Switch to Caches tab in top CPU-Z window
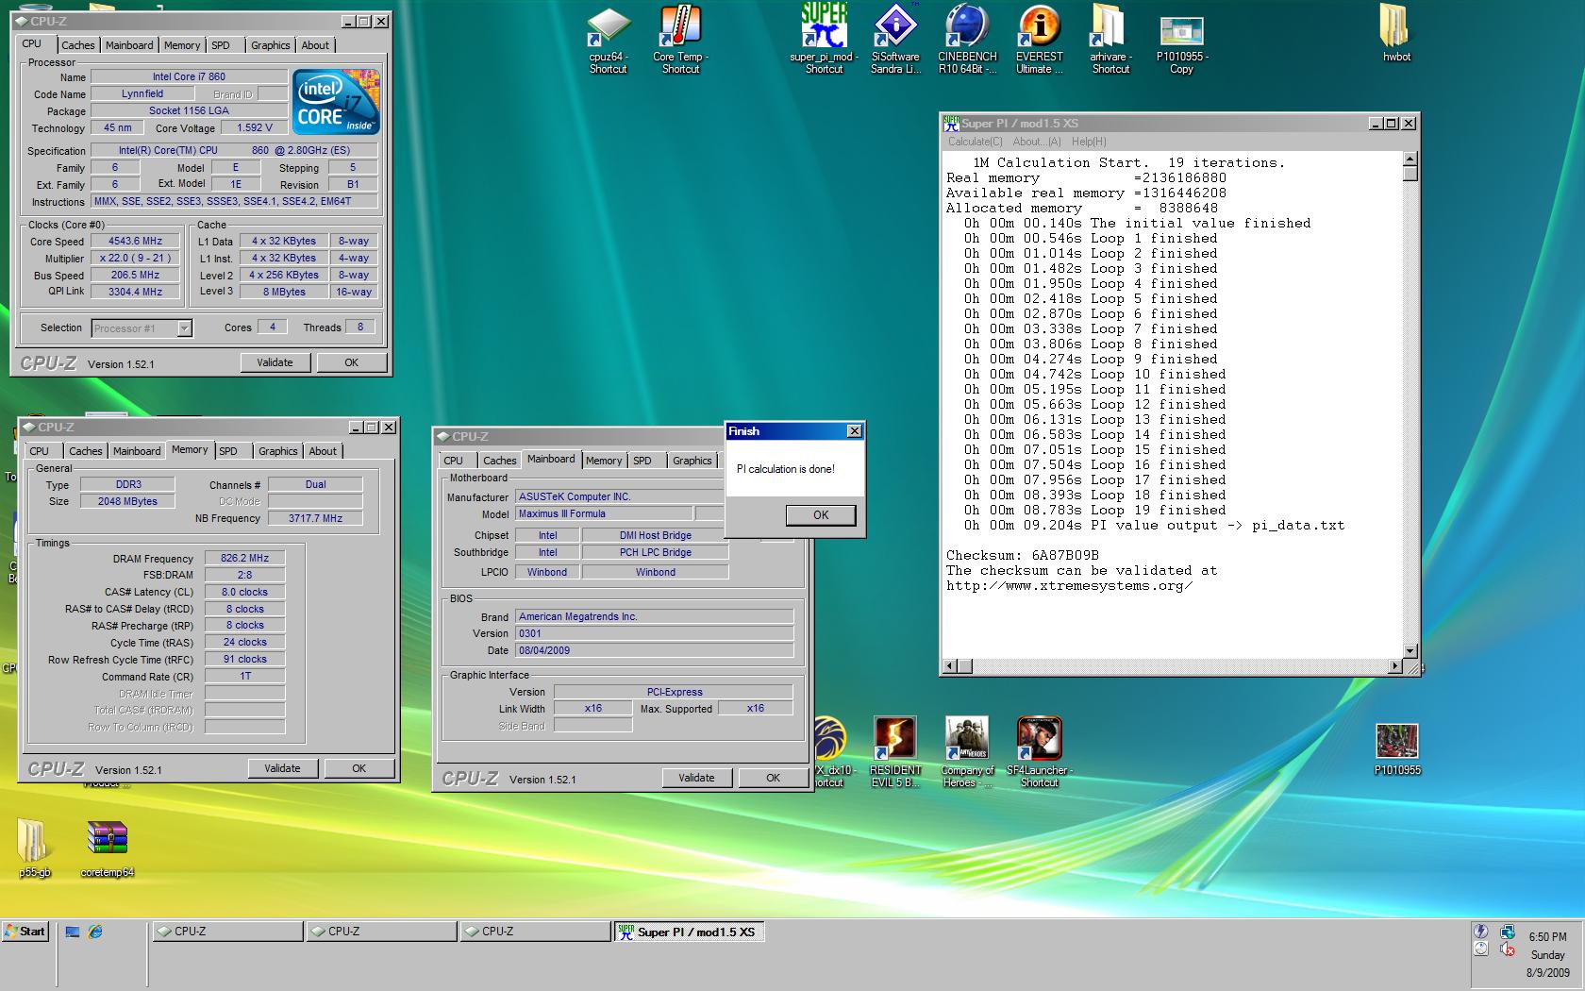Screen dimensions: 1585x991 click(78, 45)
